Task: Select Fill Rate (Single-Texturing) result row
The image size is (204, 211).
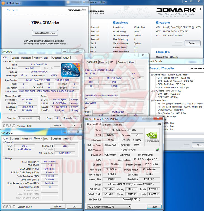Action: click(181, 104)
